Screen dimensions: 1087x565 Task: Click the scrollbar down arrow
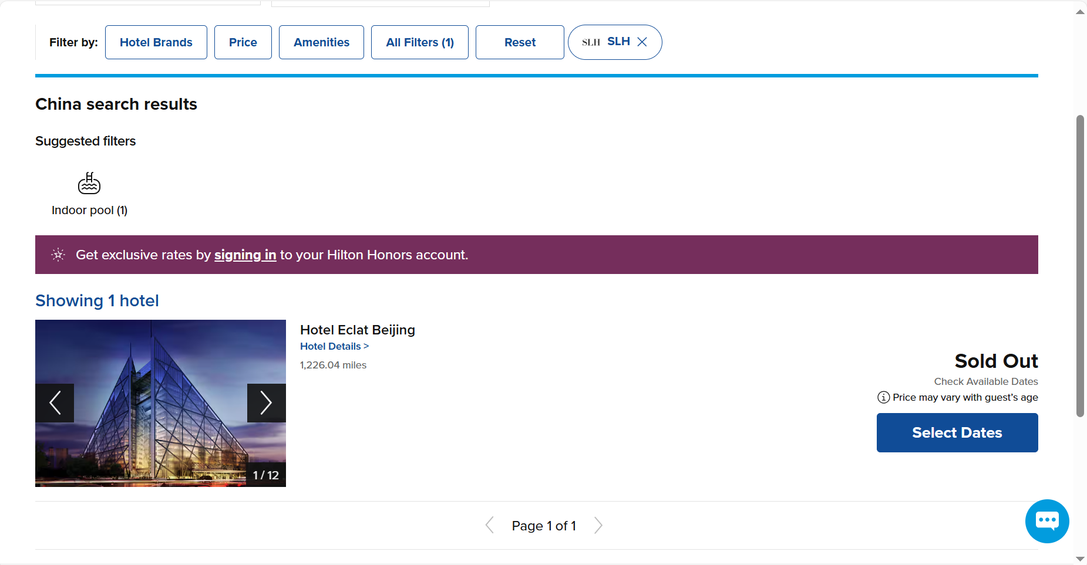pos(1080,559)
